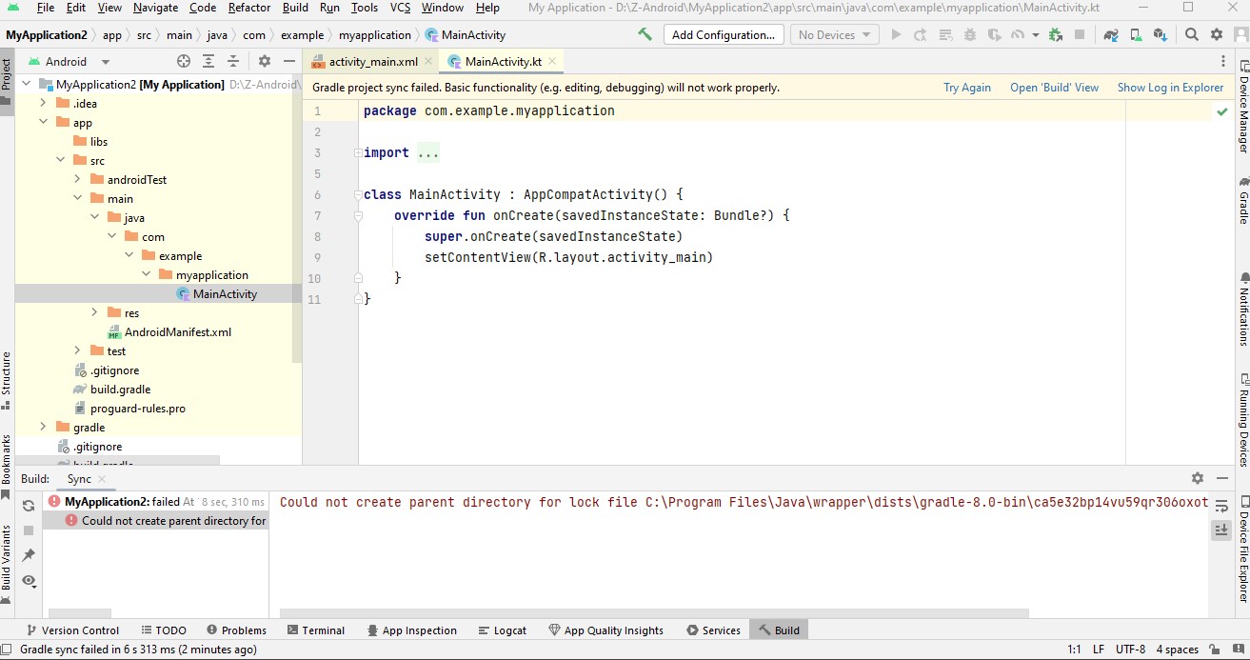
Task: Open the Refactor menu
Action: pyautogui.click(x=249, y=8)
